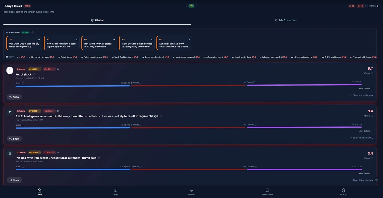Expand 'Show KScore history' for Petrol shock
The height and width of the screenshot is (198, 383).
click(361, 95)
